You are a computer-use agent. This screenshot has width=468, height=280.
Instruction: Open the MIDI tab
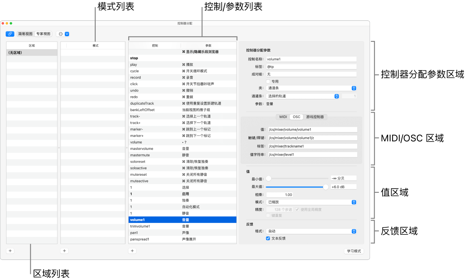[283, 117]
